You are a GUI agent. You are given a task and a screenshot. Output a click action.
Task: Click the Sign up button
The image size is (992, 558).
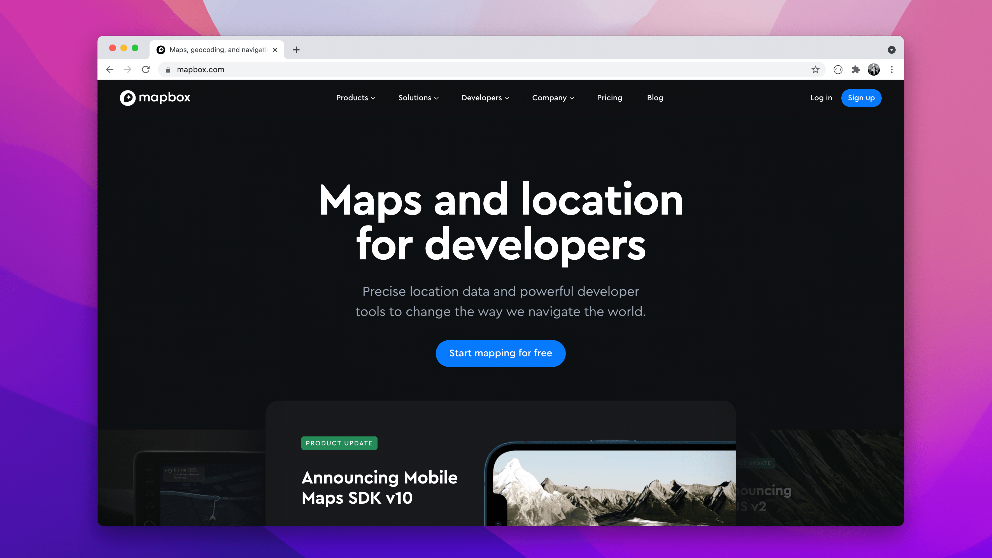coord(861,98)
